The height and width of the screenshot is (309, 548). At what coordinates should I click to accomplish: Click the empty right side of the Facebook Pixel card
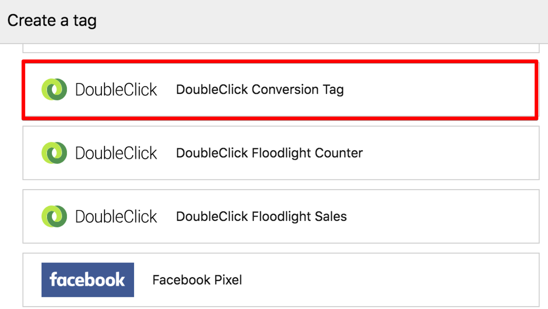[x=390, y=280]
